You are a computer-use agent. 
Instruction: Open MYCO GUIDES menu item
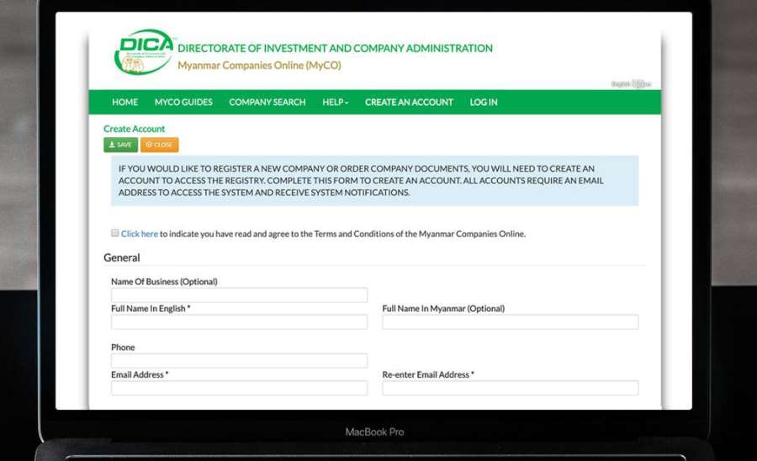183,102
